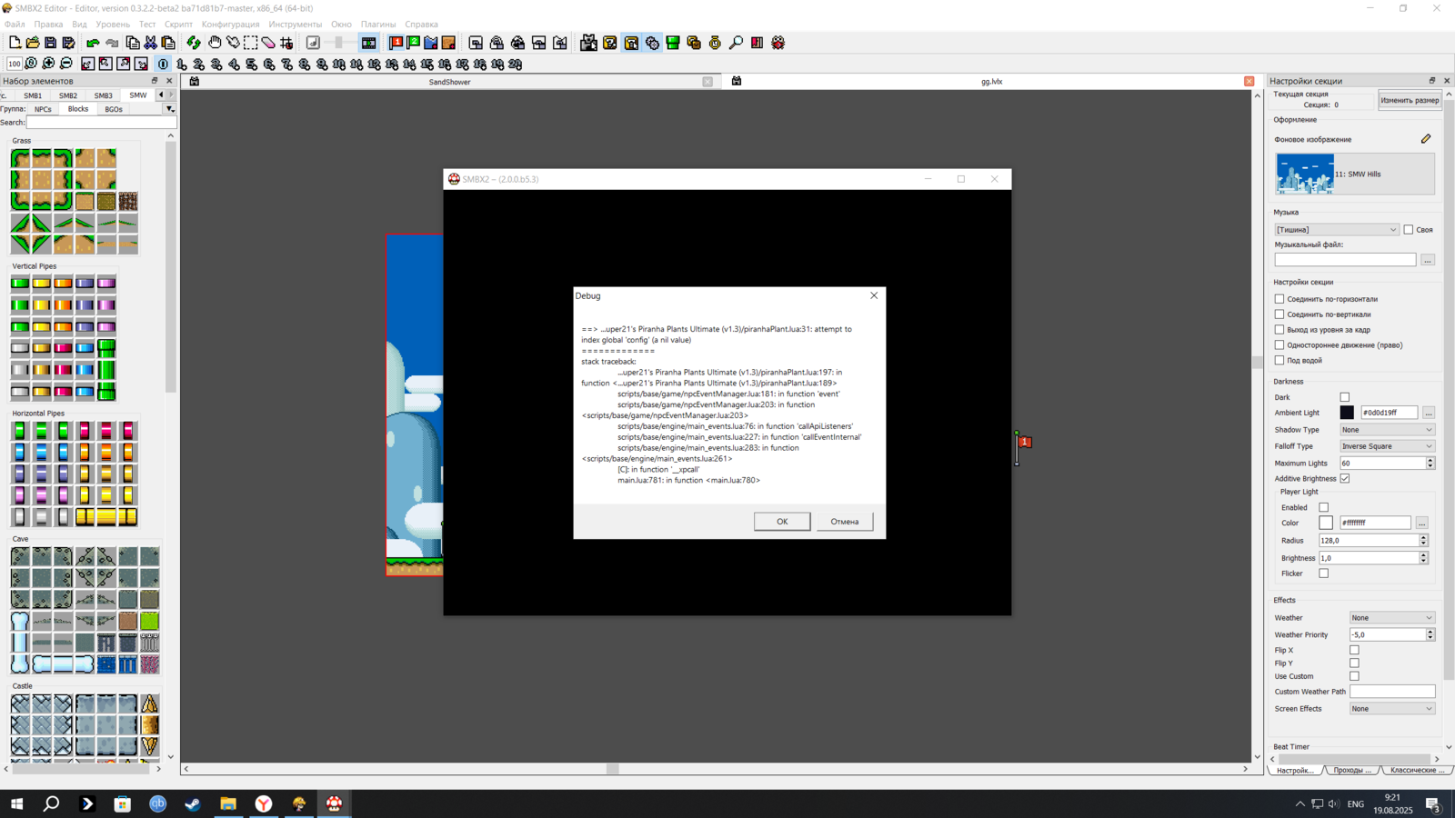The image size is (1455, 818).
Task: Open a level with the folder icon
Action: point(33,43)
